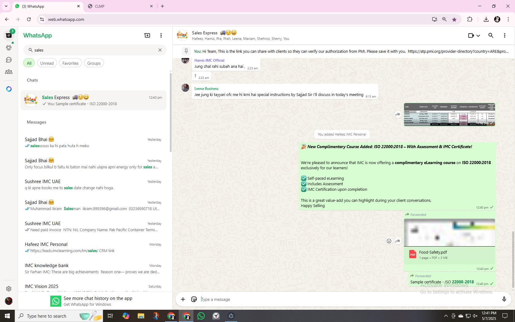Image resolution: width=515 pixels, height=322 pixels.
Task: Open Sajjad Bhai message 'Muhammad Ikram Salesman'
Action: (93, 205)
